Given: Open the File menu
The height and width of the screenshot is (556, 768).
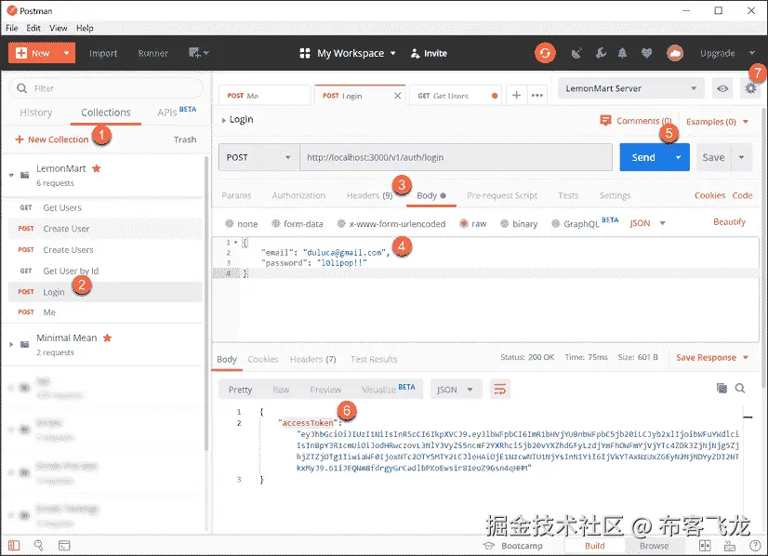Looking at the screenshot, I should [x=12, y=28].
